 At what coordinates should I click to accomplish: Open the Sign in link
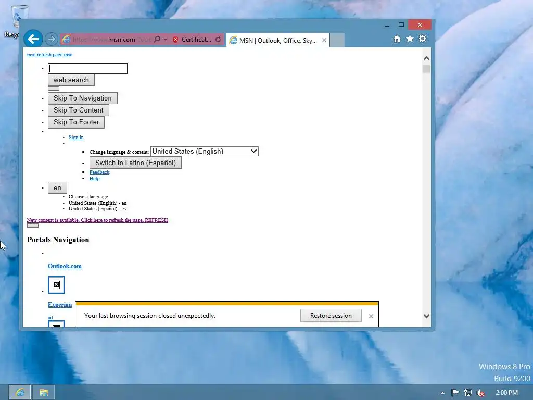pos(76,137)
